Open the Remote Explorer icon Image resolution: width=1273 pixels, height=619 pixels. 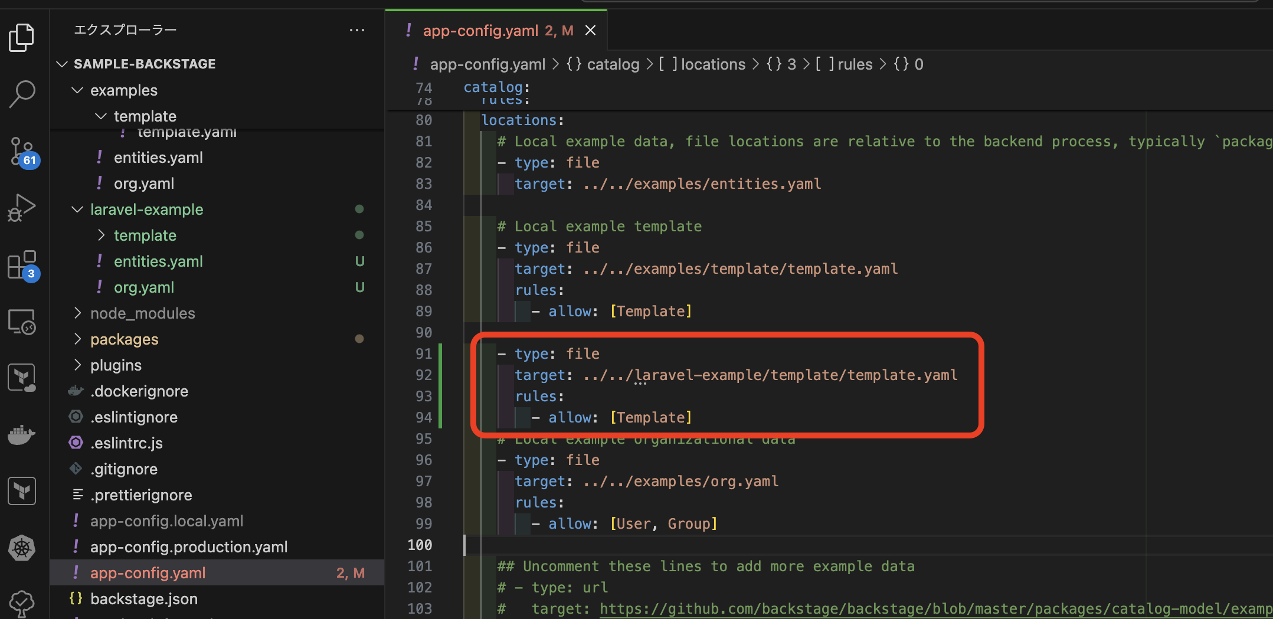pos(22,322)
